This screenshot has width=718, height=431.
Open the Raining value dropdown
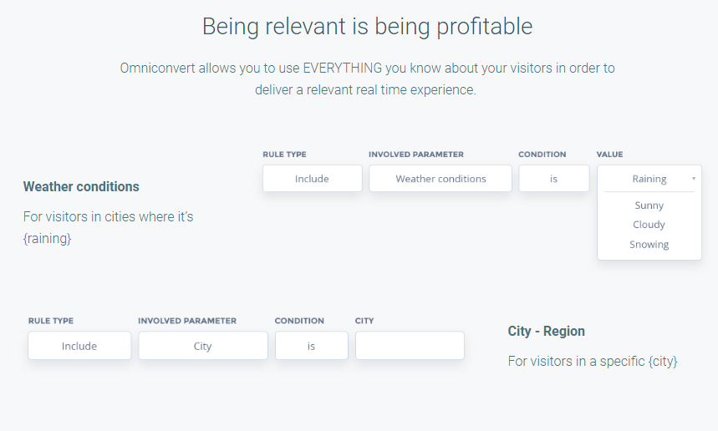(649, 179)
